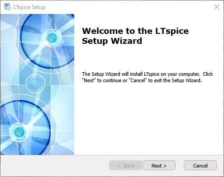The width and height of the screenshot is (224, 177).
Task: Click the Welcome to the LTspice heading line
Action: [x=135, y=31]
